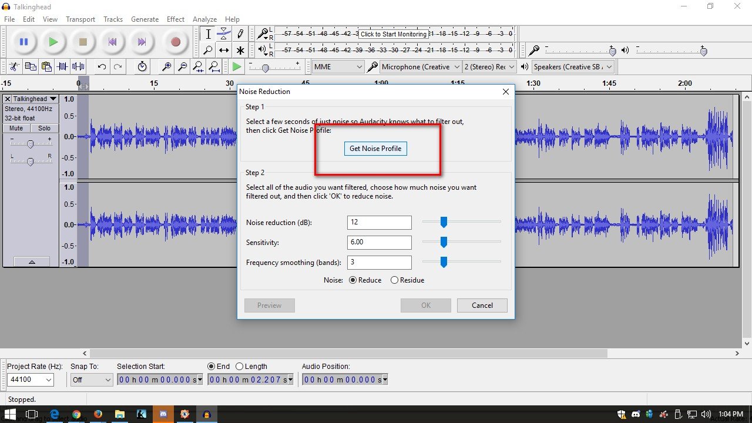
Task: Select the asterisk Multi-tool
Action: tap(240, 50)
